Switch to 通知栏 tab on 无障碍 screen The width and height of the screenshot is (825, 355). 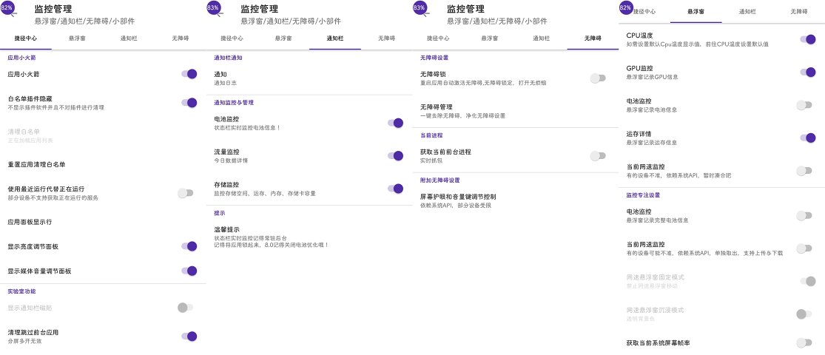[542, 38]
